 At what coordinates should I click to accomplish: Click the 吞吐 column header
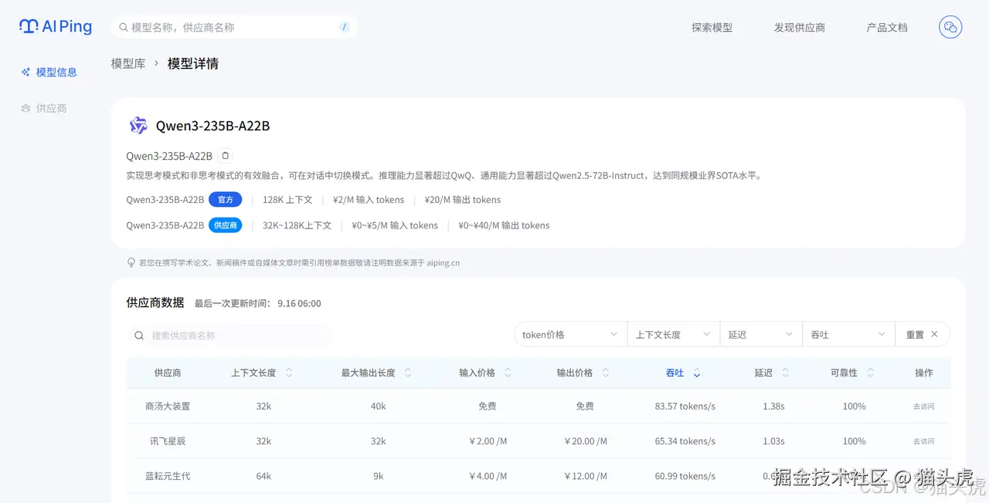pos(675,373)
